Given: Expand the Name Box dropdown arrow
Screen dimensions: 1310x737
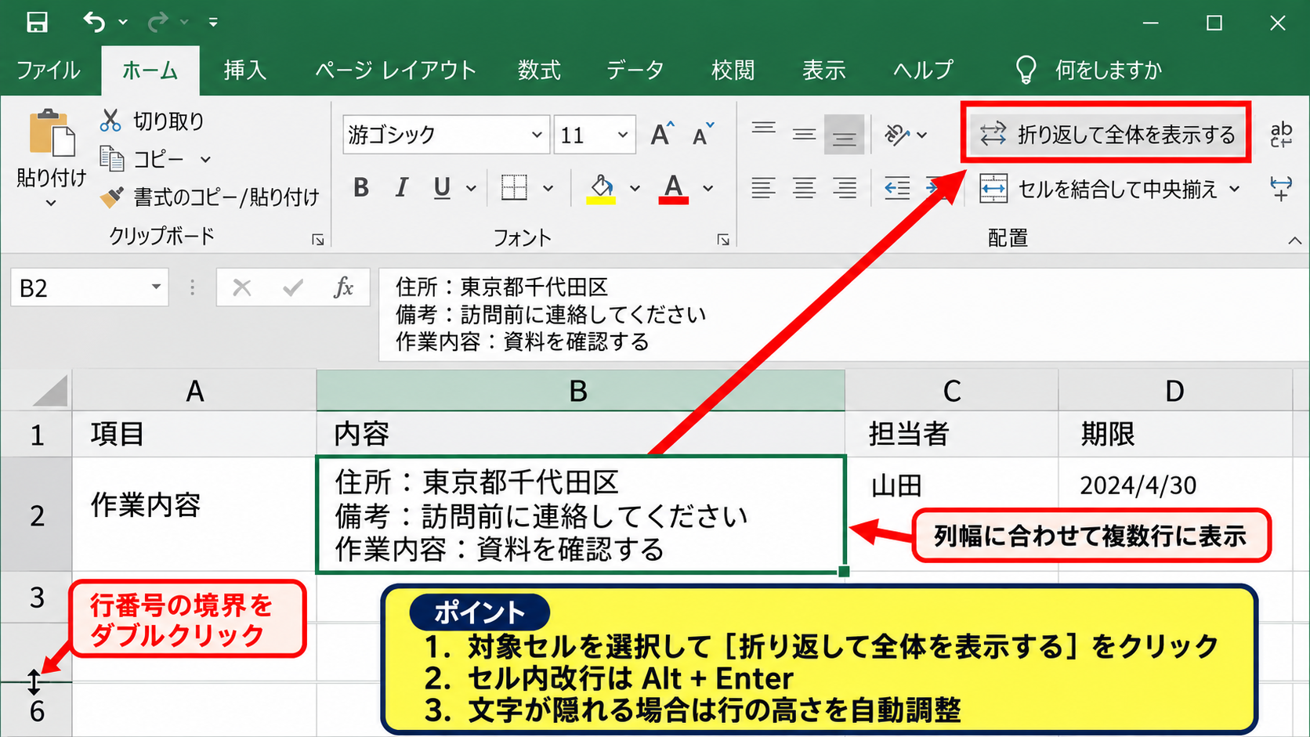Looking at the screenshot, I should click(156, 287).
